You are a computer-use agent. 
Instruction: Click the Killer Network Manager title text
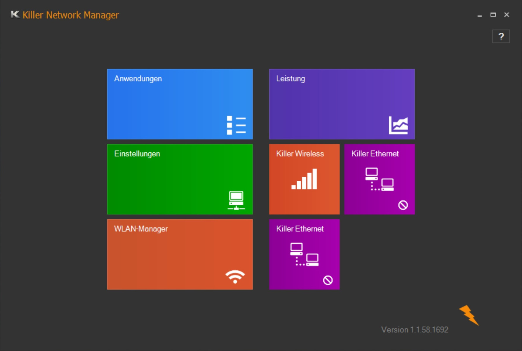[x=71, y=15]
